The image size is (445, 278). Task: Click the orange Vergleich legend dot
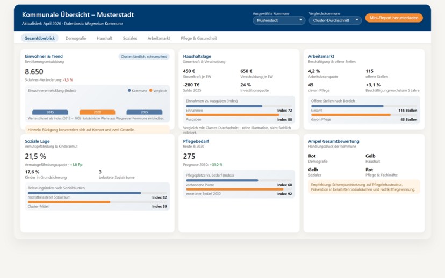click(150, 90)
